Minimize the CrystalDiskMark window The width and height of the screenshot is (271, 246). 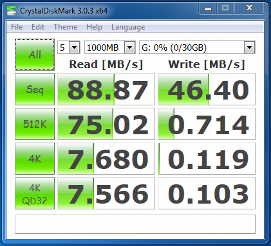208,8
